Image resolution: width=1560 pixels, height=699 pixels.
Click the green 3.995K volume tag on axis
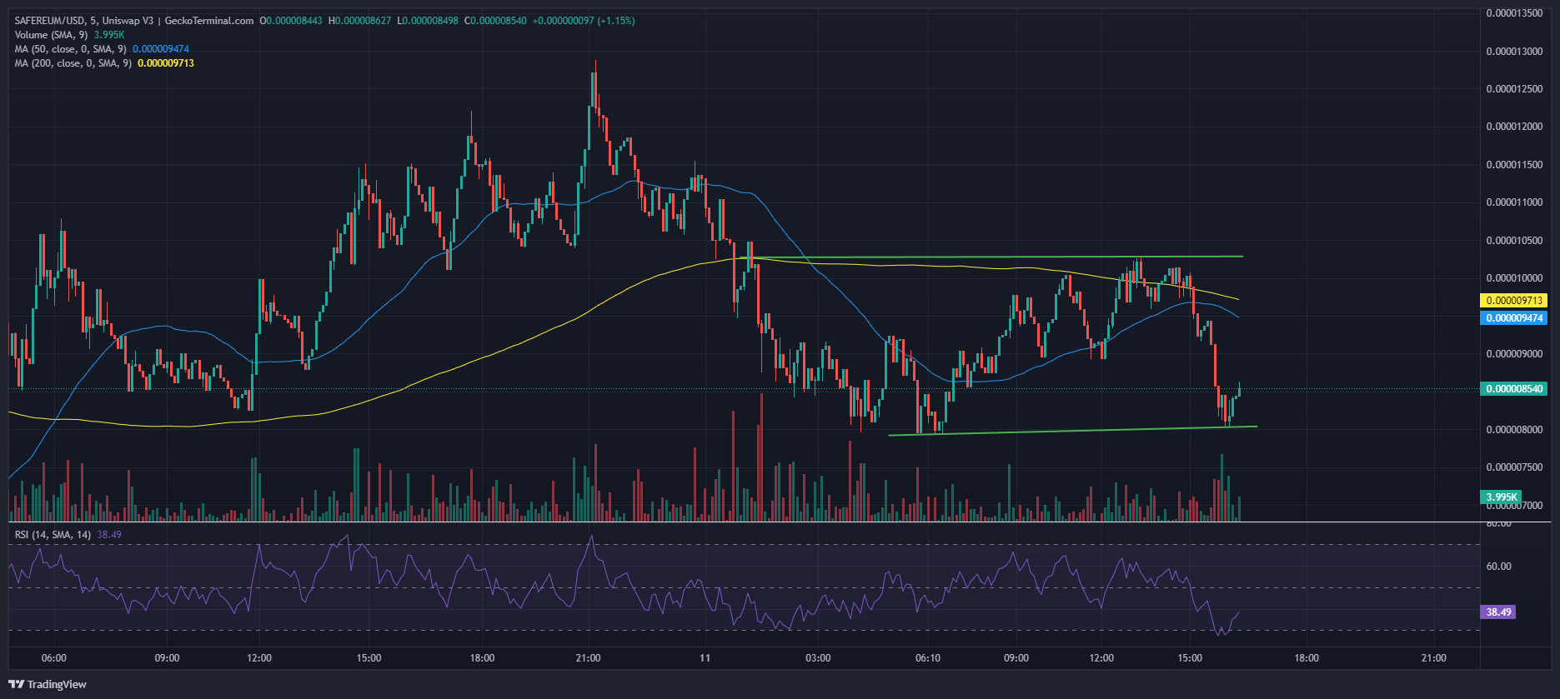[1500, 497]
